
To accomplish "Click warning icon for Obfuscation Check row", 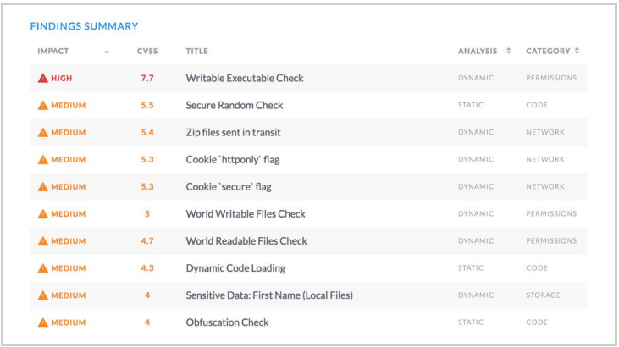I will point(42,322).
